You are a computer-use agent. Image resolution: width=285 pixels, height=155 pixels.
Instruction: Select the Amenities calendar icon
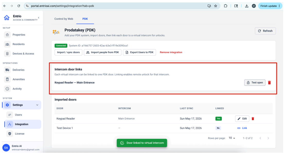tap(7, 79)
